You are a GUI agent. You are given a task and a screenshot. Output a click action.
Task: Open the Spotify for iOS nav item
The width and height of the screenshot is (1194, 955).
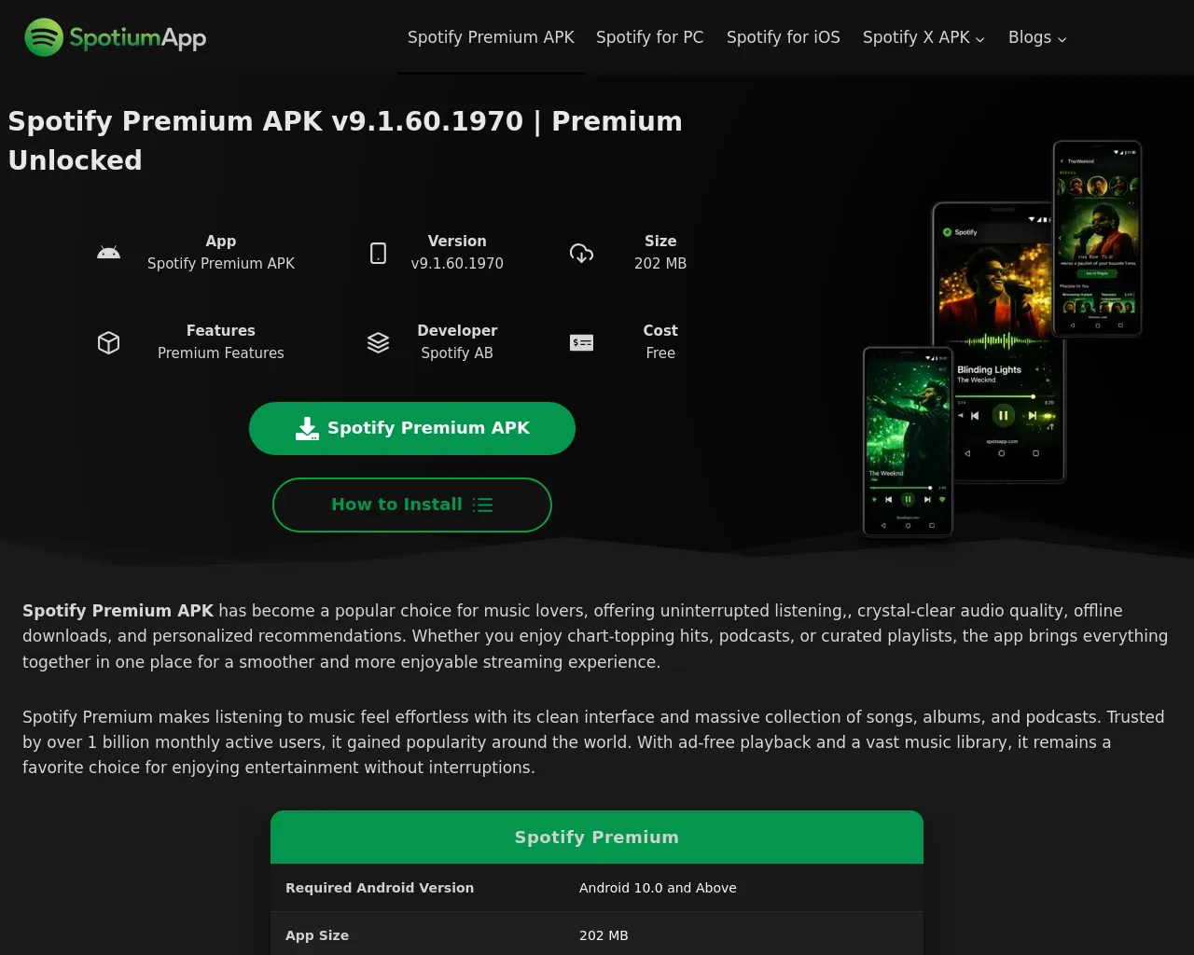784,37
